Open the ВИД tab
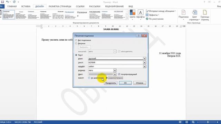 click(131, 6)
